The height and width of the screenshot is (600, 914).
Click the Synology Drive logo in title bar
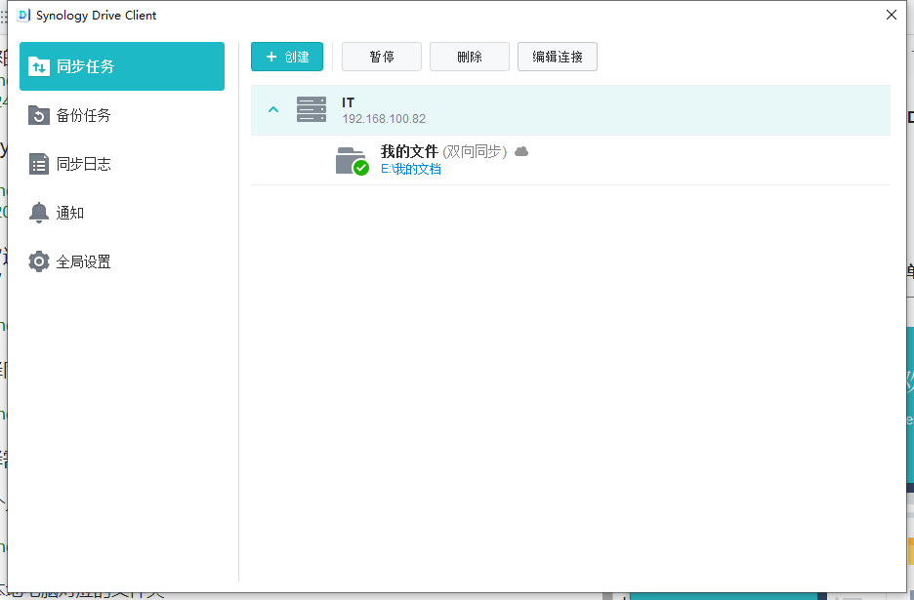pos(23,16)
